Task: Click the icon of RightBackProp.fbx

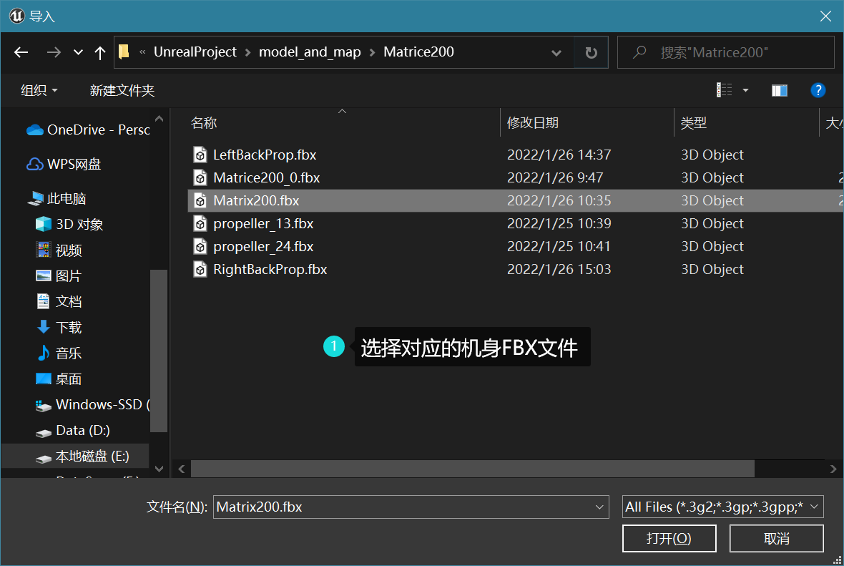Action: pos(200,269)
